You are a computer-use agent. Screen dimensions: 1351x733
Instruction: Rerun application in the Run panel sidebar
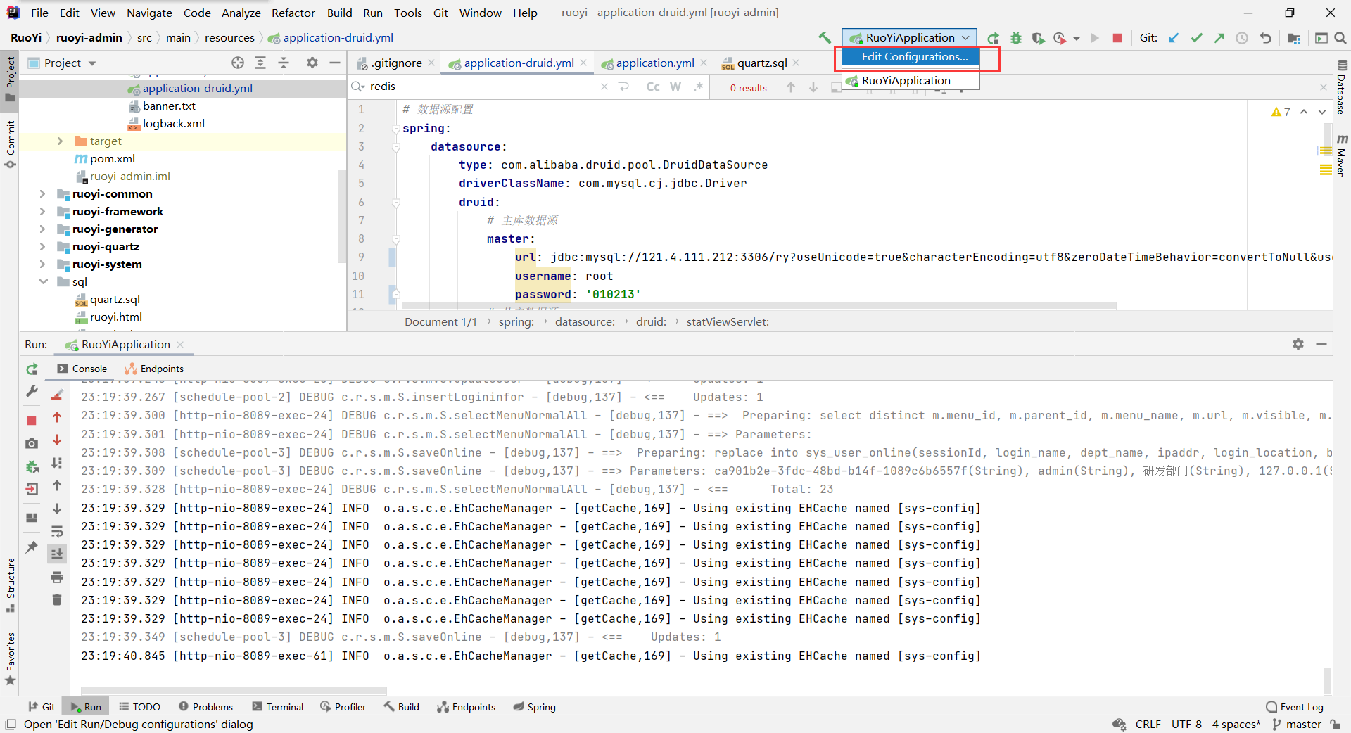click(x=32, y=369)
